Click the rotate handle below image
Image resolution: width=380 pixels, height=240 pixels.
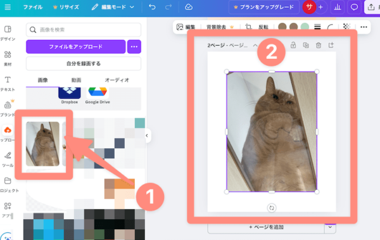click(272, 208)
